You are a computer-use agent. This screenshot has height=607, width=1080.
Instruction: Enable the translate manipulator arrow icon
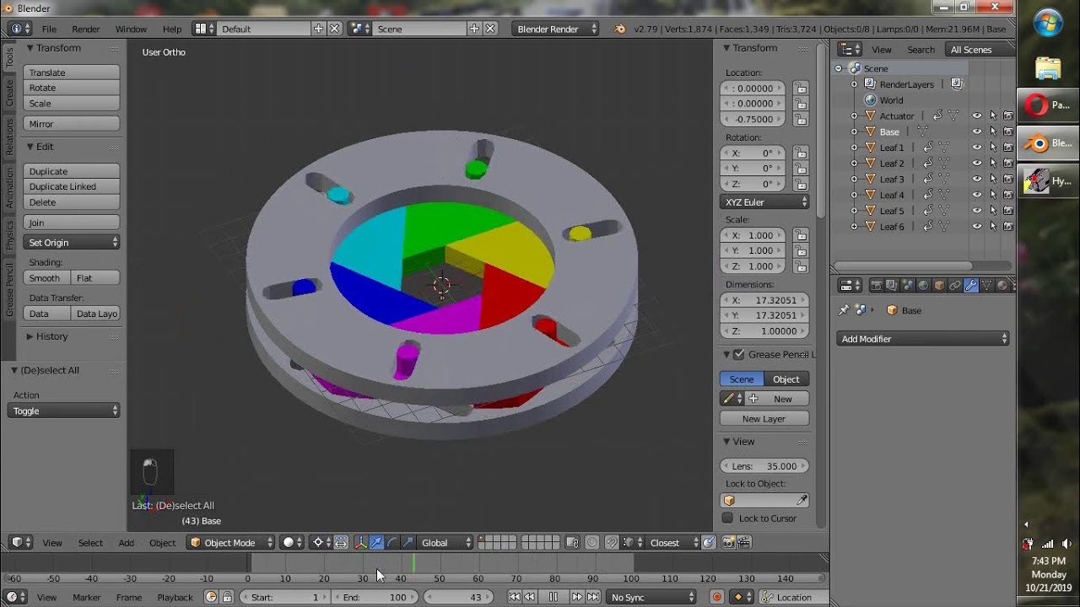pyautogui.click(x=376, y=542)
